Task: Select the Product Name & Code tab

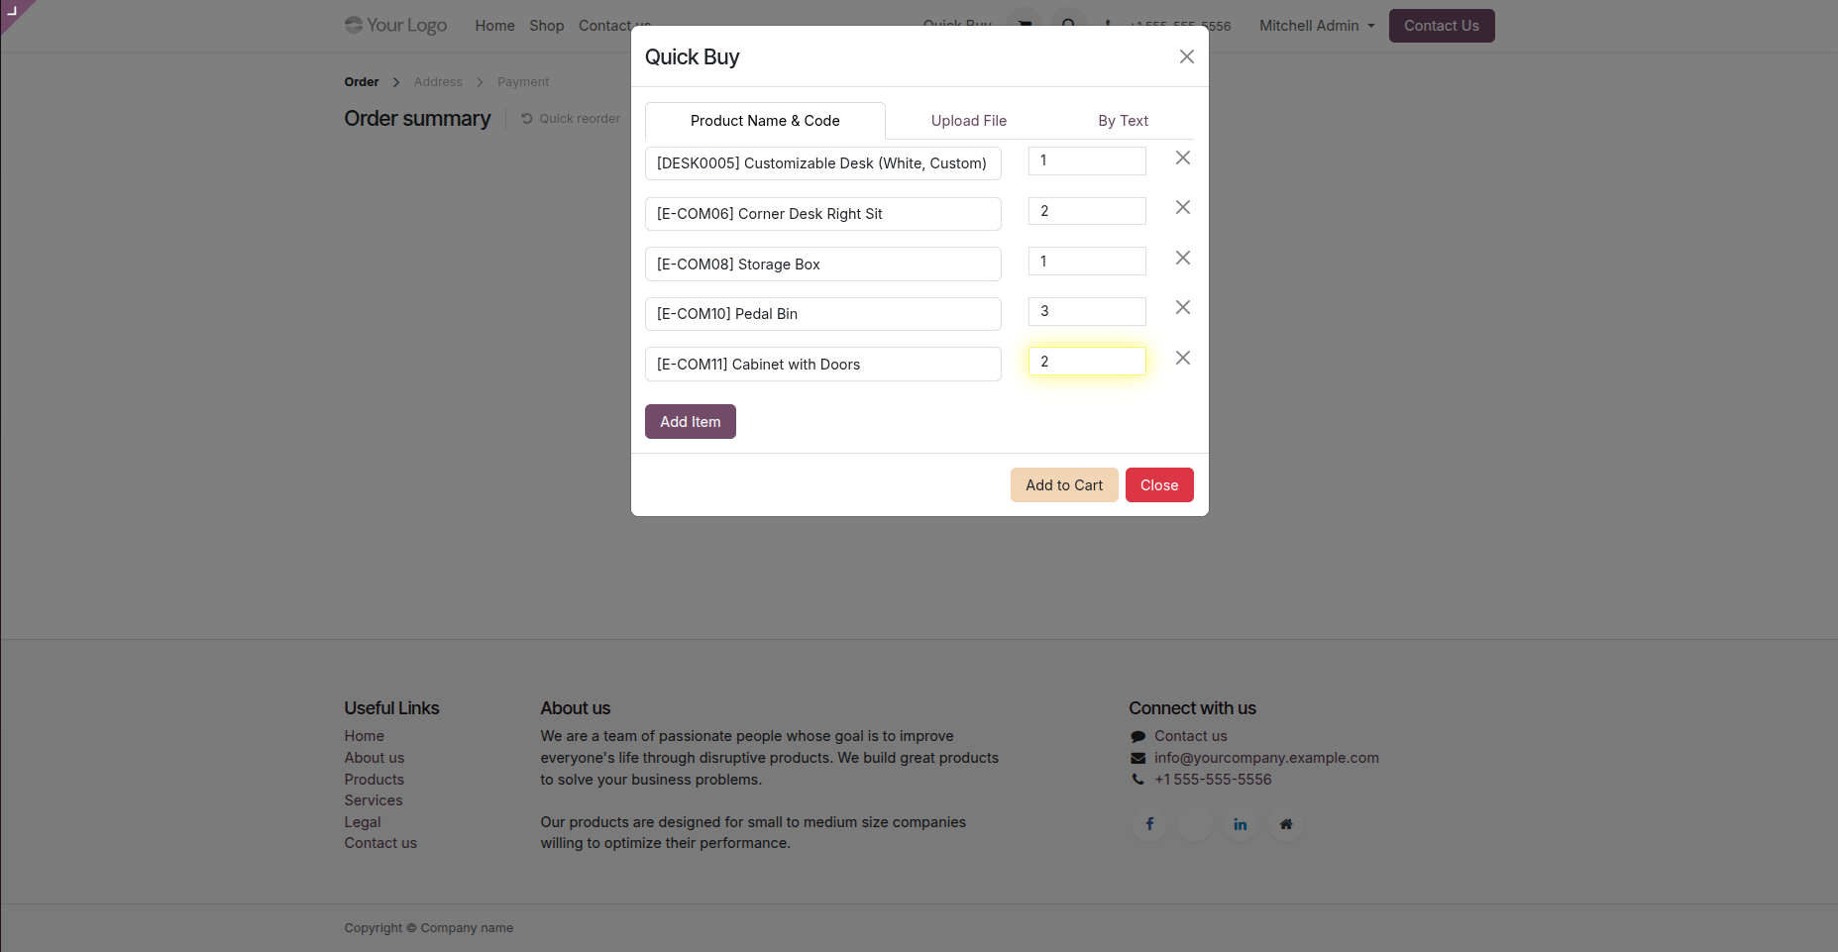Action: [765, 121]
